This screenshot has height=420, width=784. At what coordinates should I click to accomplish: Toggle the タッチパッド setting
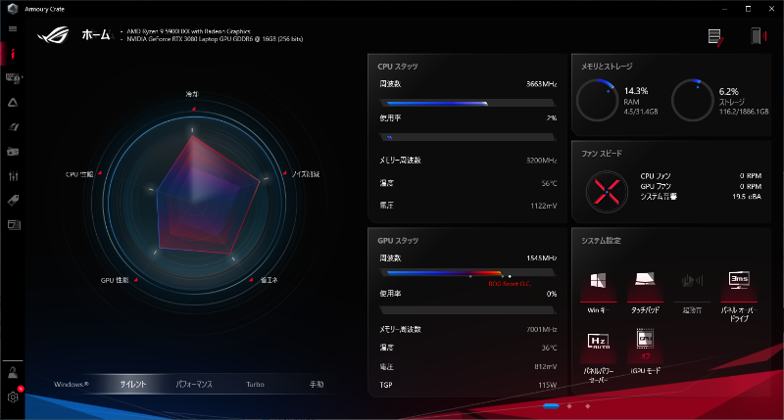[645, 293]
